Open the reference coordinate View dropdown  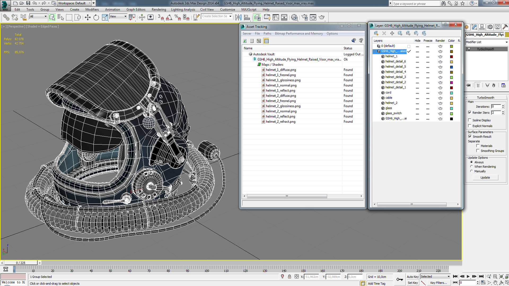click(x=118, y=16)
